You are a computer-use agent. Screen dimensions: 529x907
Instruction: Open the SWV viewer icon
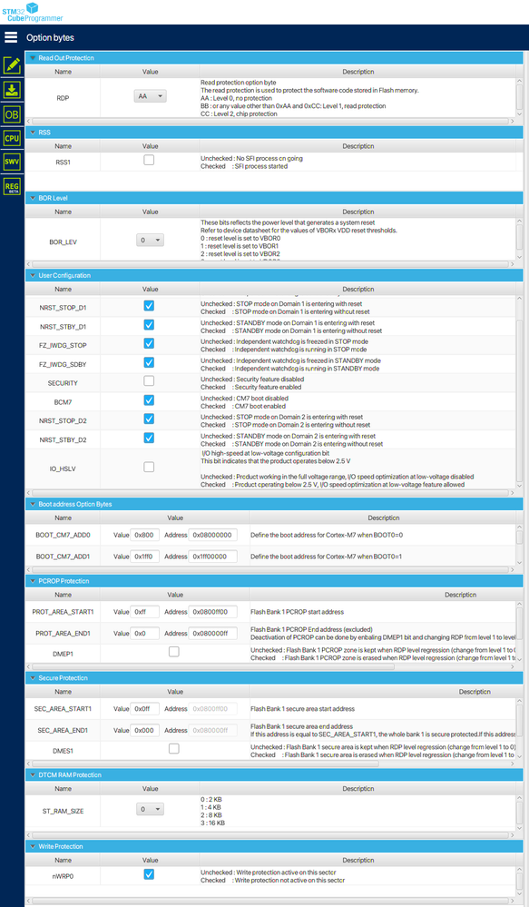coord(12,162)
